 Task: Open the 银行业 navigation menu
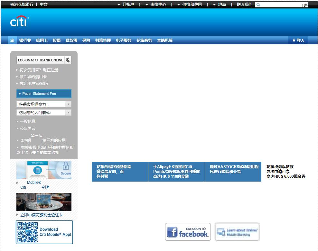coord(25,40)
